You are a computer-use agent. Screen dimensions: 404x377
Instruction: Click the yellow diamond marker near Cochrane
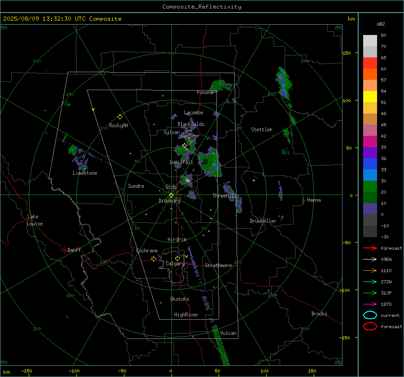(x=154, y=259)
